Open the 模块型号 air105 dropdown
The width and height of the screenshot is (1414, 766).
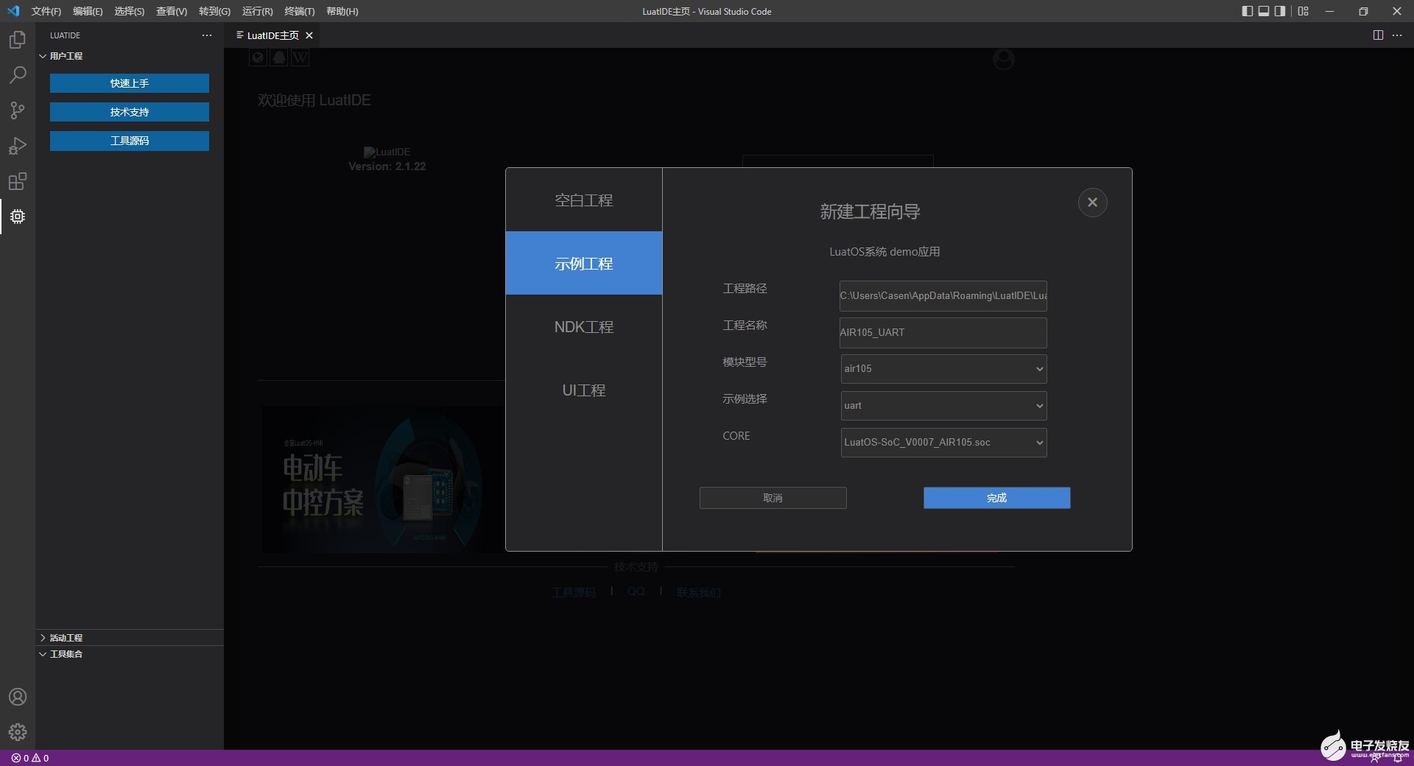[x=943, y=369]
